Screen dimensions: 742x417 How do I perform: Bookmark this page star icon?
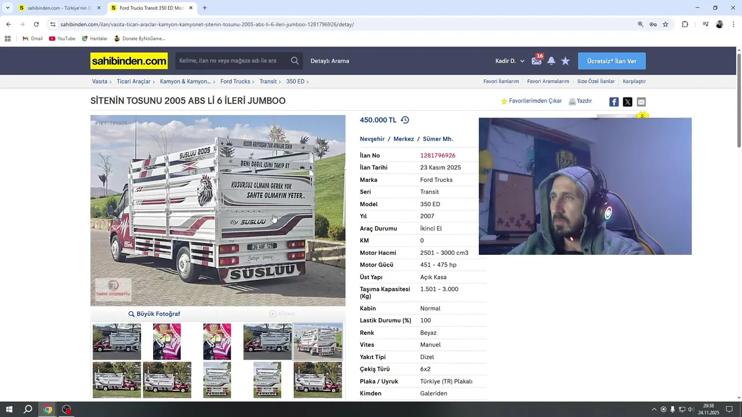665,24
